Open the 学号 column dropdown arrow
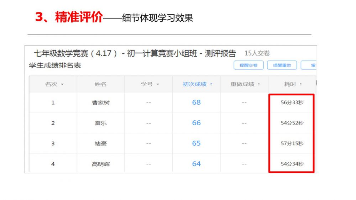Screen dimensions: 356x200 158,84
